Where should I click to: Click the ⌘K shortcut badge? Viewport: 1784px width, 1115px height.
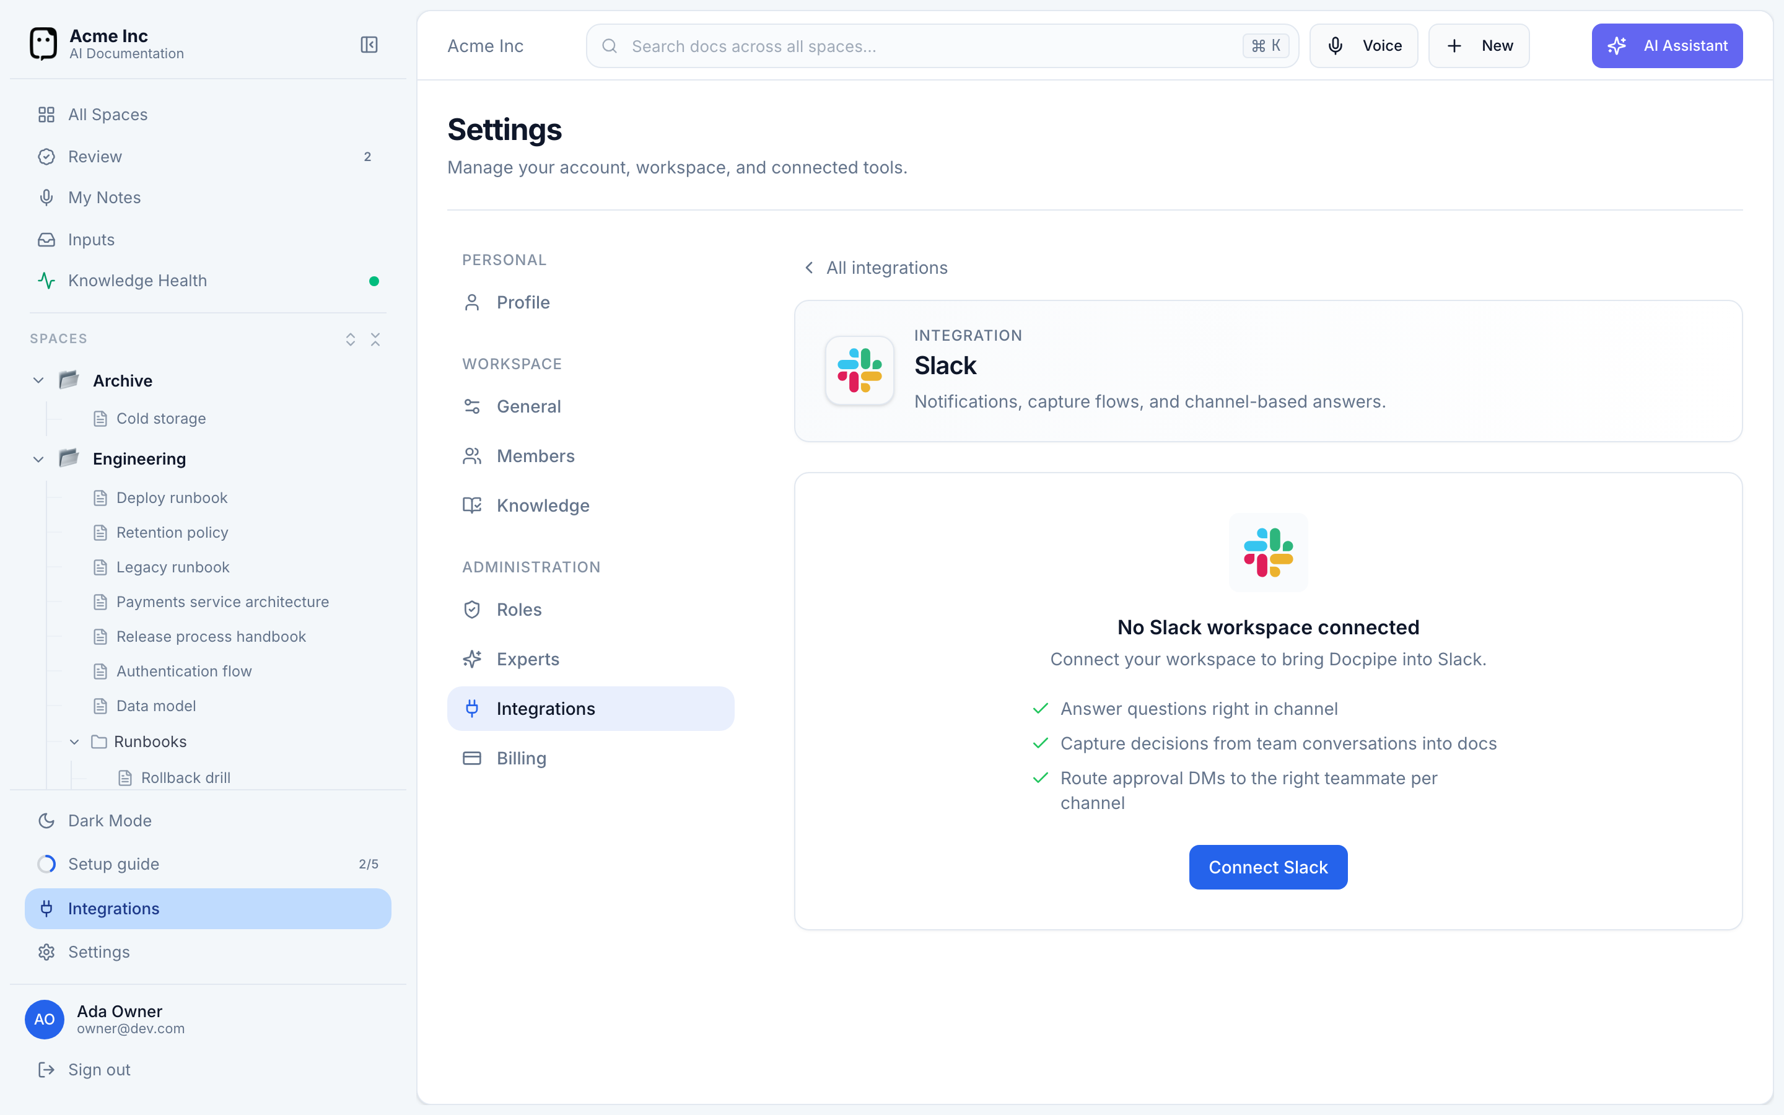[x=1266, y=46]
